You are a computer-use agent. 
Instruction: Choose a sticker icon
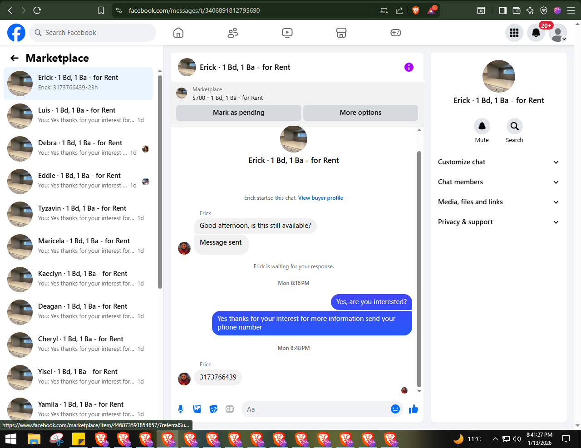pyautogui.click(x=213, y=409)
